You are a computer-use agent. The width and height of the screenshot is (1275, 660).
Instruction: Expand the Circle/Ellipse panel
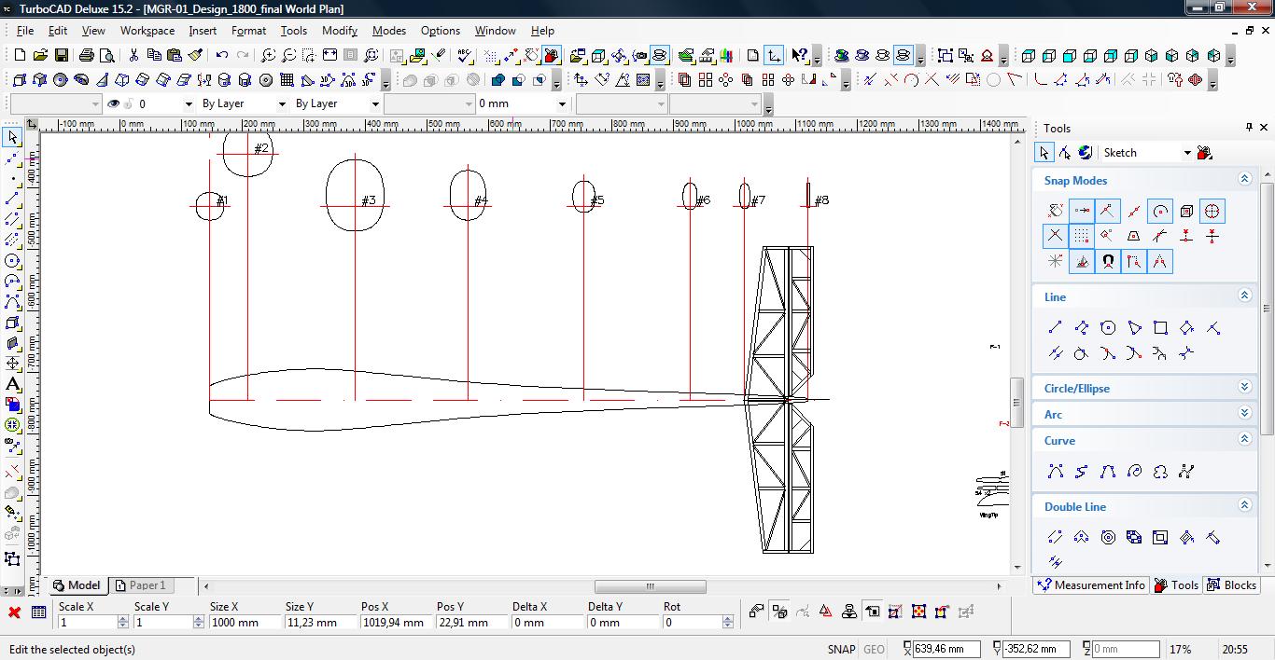(1244, 387)
